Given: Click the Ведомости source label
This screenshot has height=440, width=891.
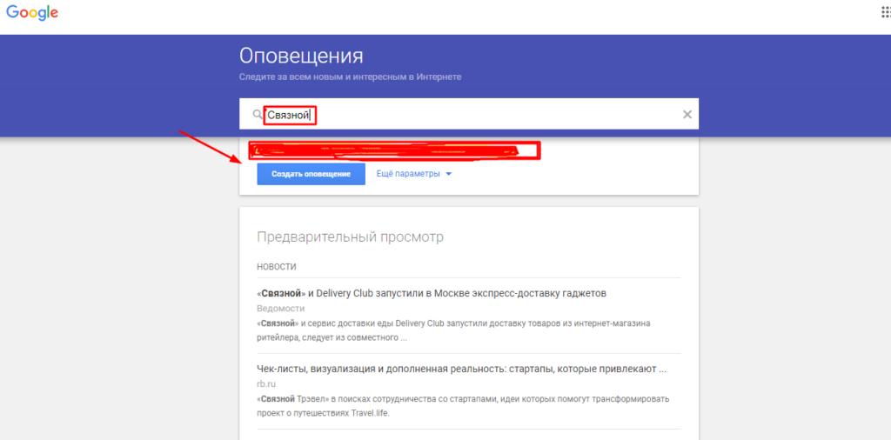Looking at the screenshot, I should pos(281,309).
